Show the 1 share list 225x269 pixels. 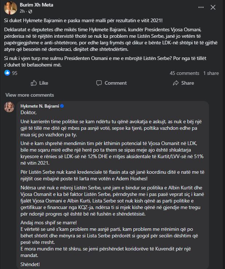click(x=211, y=73)
